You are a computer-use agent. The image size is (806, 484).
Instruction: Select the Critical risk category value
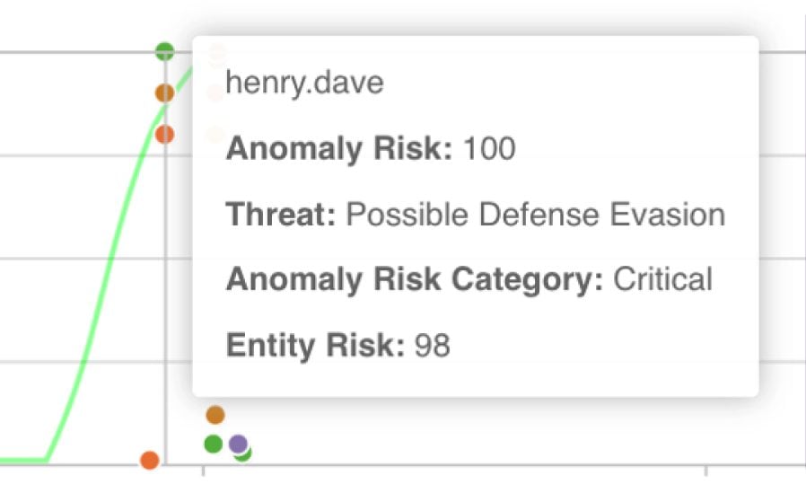click(x=663, y=279)
